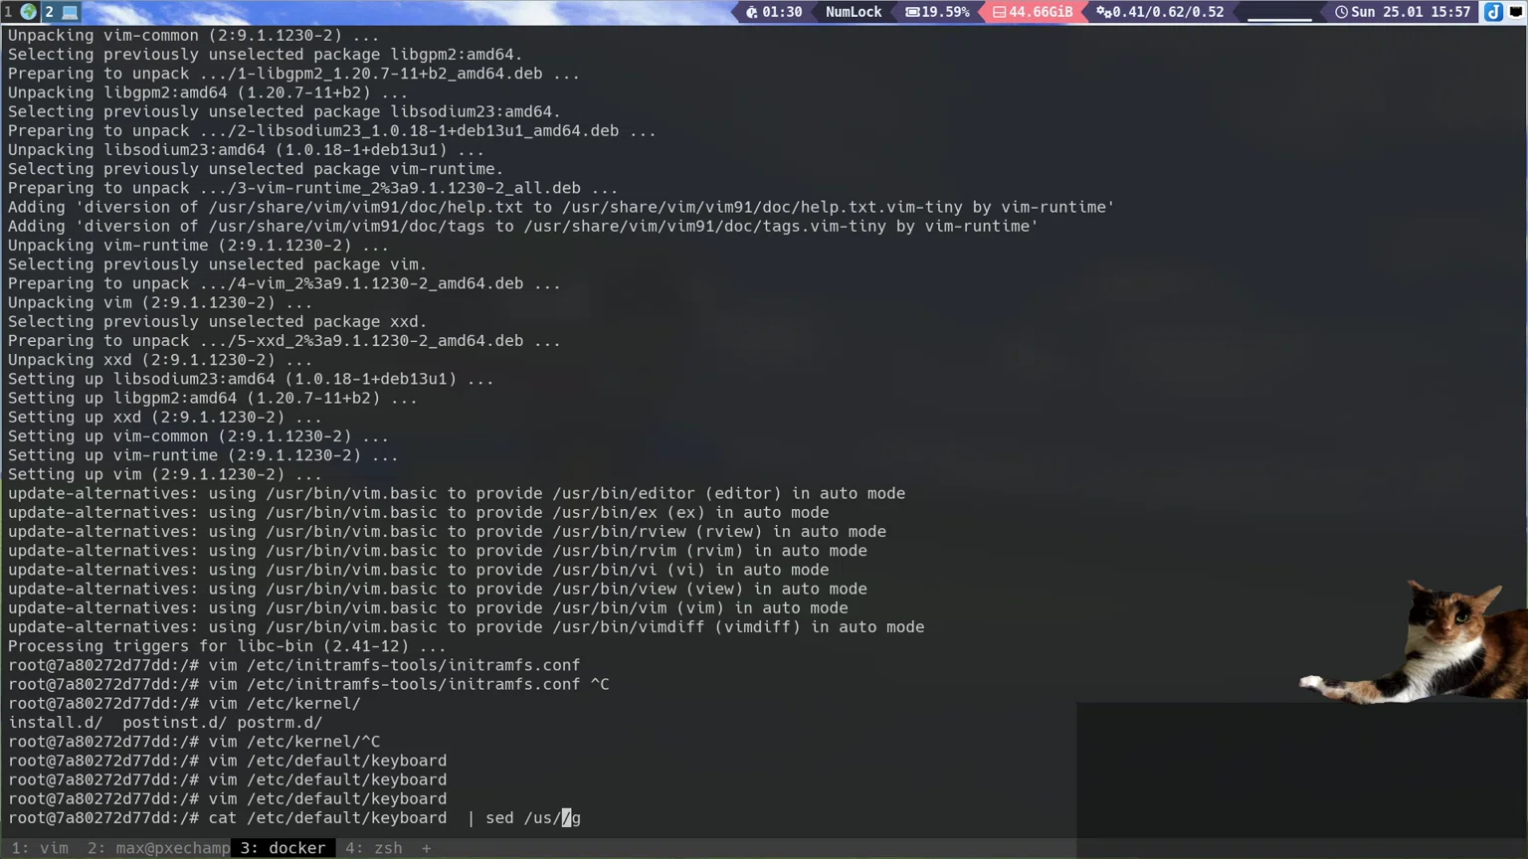Select the globe icon on workspace 1
Image resolution: width=1528 pixels, height=859 pixels.
(x=28, y=11)
